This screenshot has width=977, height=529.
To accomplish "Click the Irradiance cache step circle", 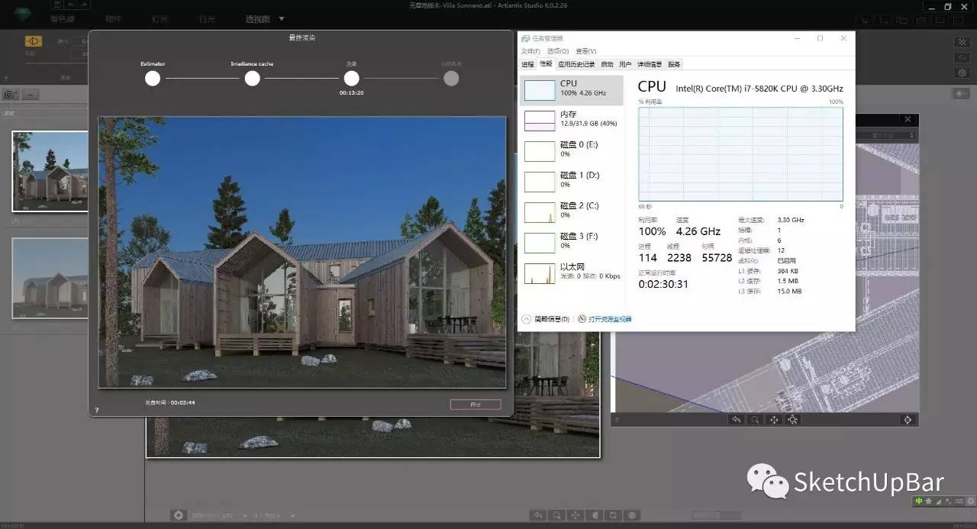I will (x=252, y=78).
